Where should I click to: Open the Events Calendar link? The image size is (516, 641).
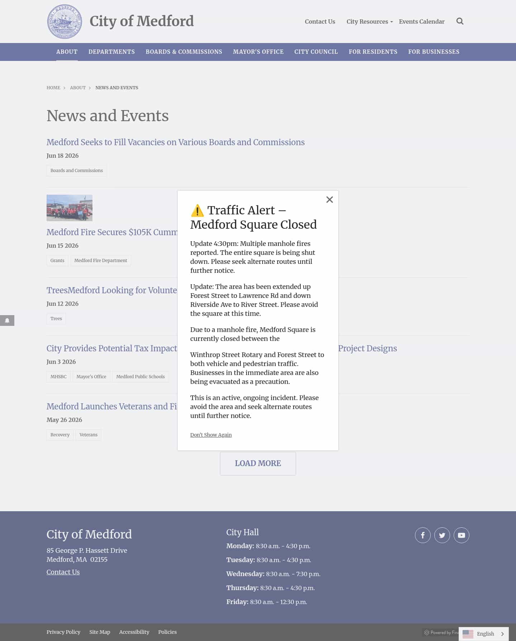click(x=422, y=22)
